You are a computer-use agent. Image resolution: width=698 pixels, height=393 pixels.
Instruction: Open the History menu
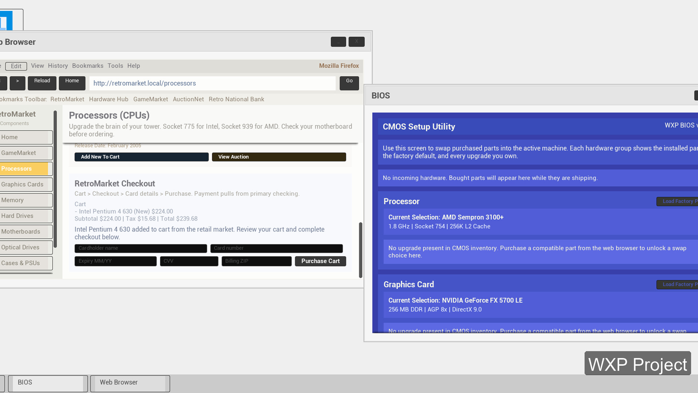coord(58,66)
